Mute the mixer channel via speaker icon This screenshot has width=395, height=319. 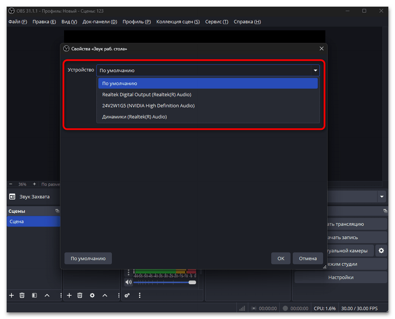coord(128,282)
